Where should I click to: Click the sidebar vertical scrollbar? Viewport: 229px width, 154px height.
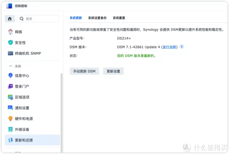click(61, 112)
